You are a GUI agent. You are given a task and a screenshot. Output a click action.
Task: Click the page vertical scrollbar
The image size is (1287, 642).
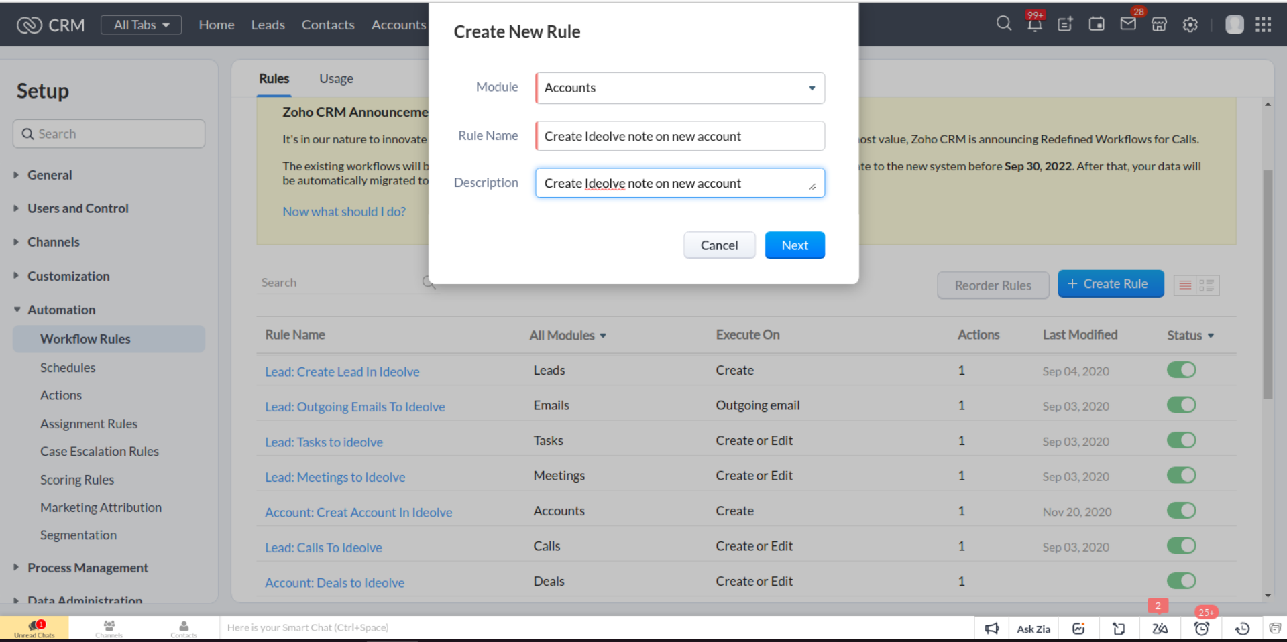[x=1268, y=284]
